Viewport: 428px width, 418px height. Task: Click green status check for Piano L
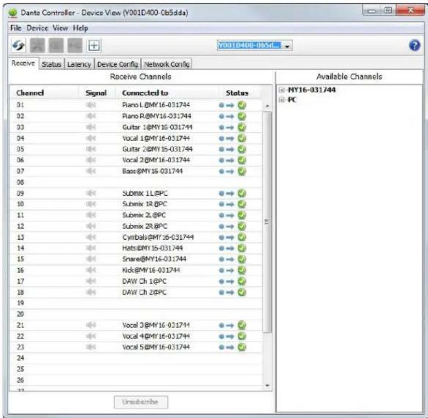[242, 105]
